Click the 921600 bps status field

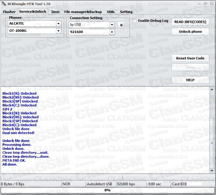(131, 184)
